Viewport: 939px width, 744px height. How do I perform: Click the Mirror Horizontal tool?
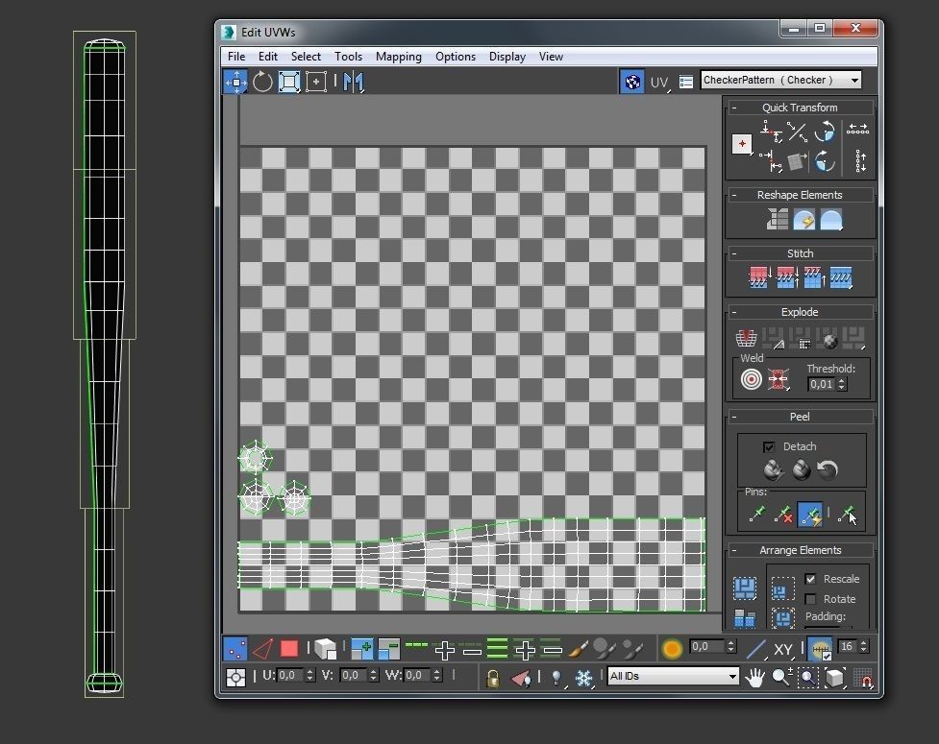[x=354, y=82]
